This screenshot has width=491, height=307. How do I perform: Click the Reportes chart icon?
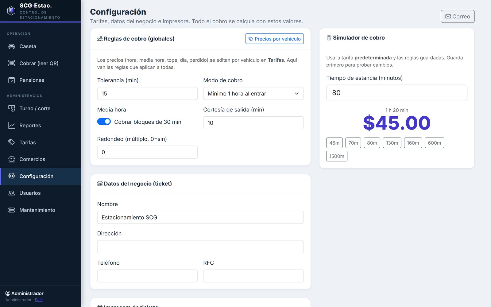click(x=11, y=125)
